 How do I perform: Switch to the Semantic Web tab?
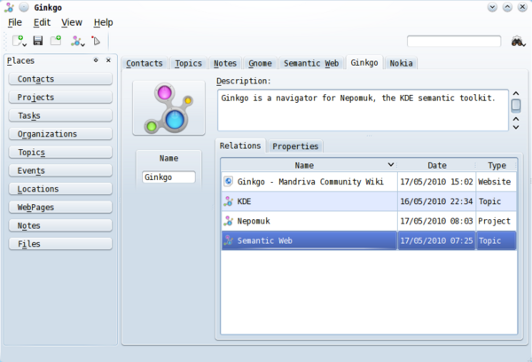coord(311,63)
